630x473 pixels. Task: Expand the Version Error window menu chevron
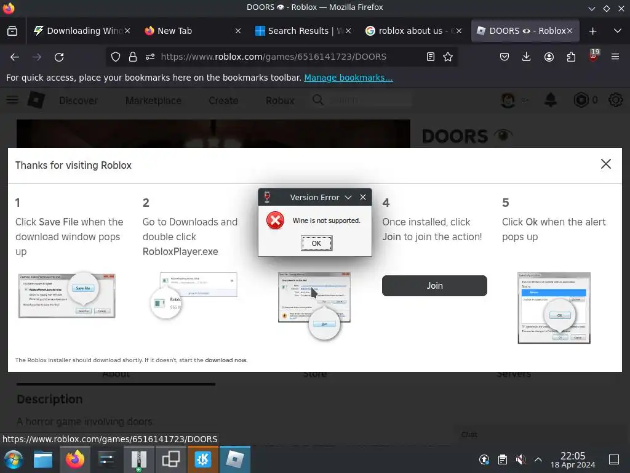[x=348, y=198]
